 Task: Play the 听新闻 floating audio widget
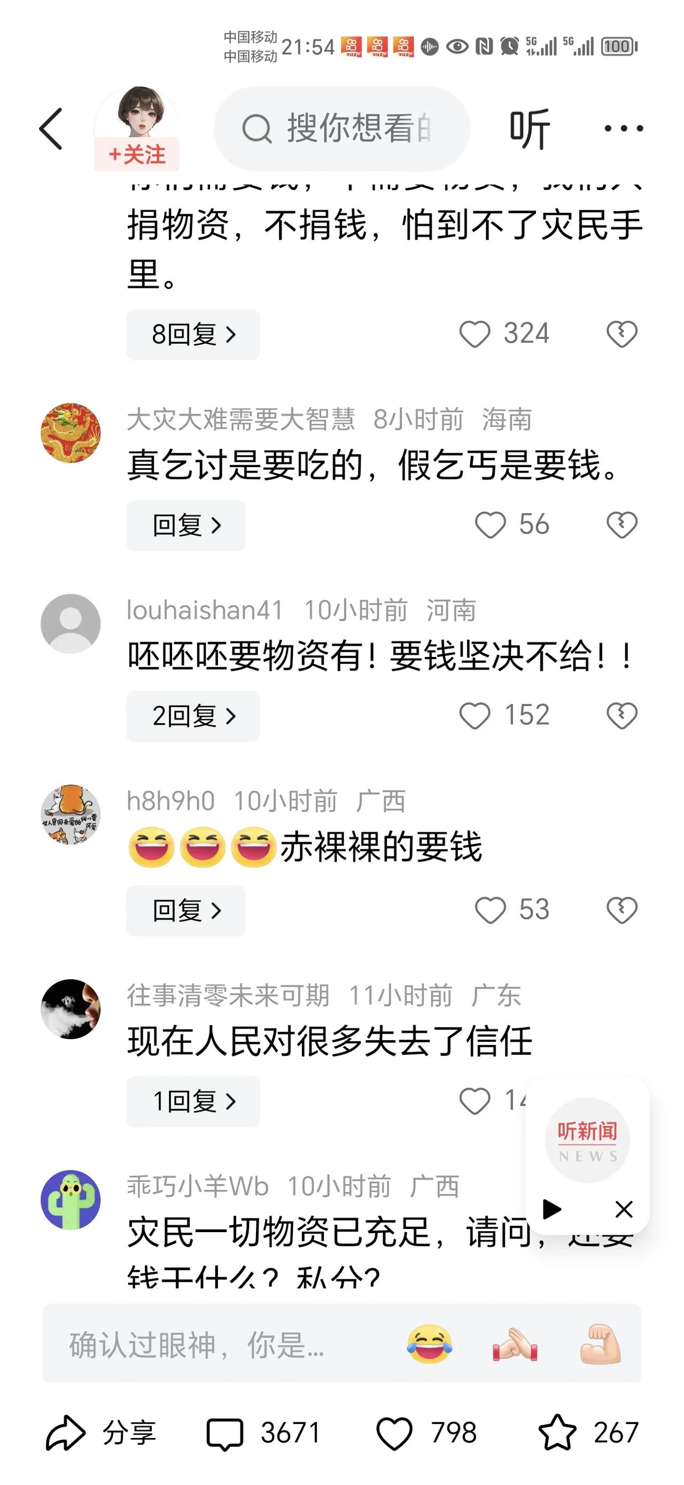click(551, 1208)
